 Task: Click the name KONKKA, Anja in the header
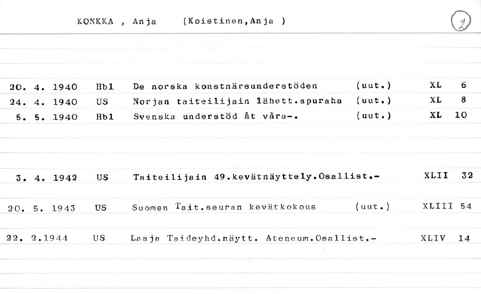coord(116,21)
